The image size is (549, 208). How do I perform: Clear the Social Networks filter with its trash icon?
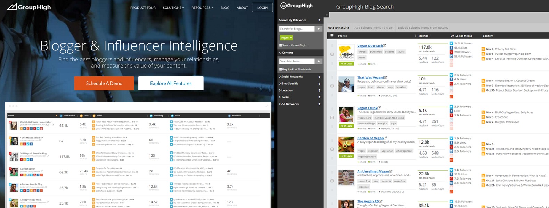(x=319, y=77)
